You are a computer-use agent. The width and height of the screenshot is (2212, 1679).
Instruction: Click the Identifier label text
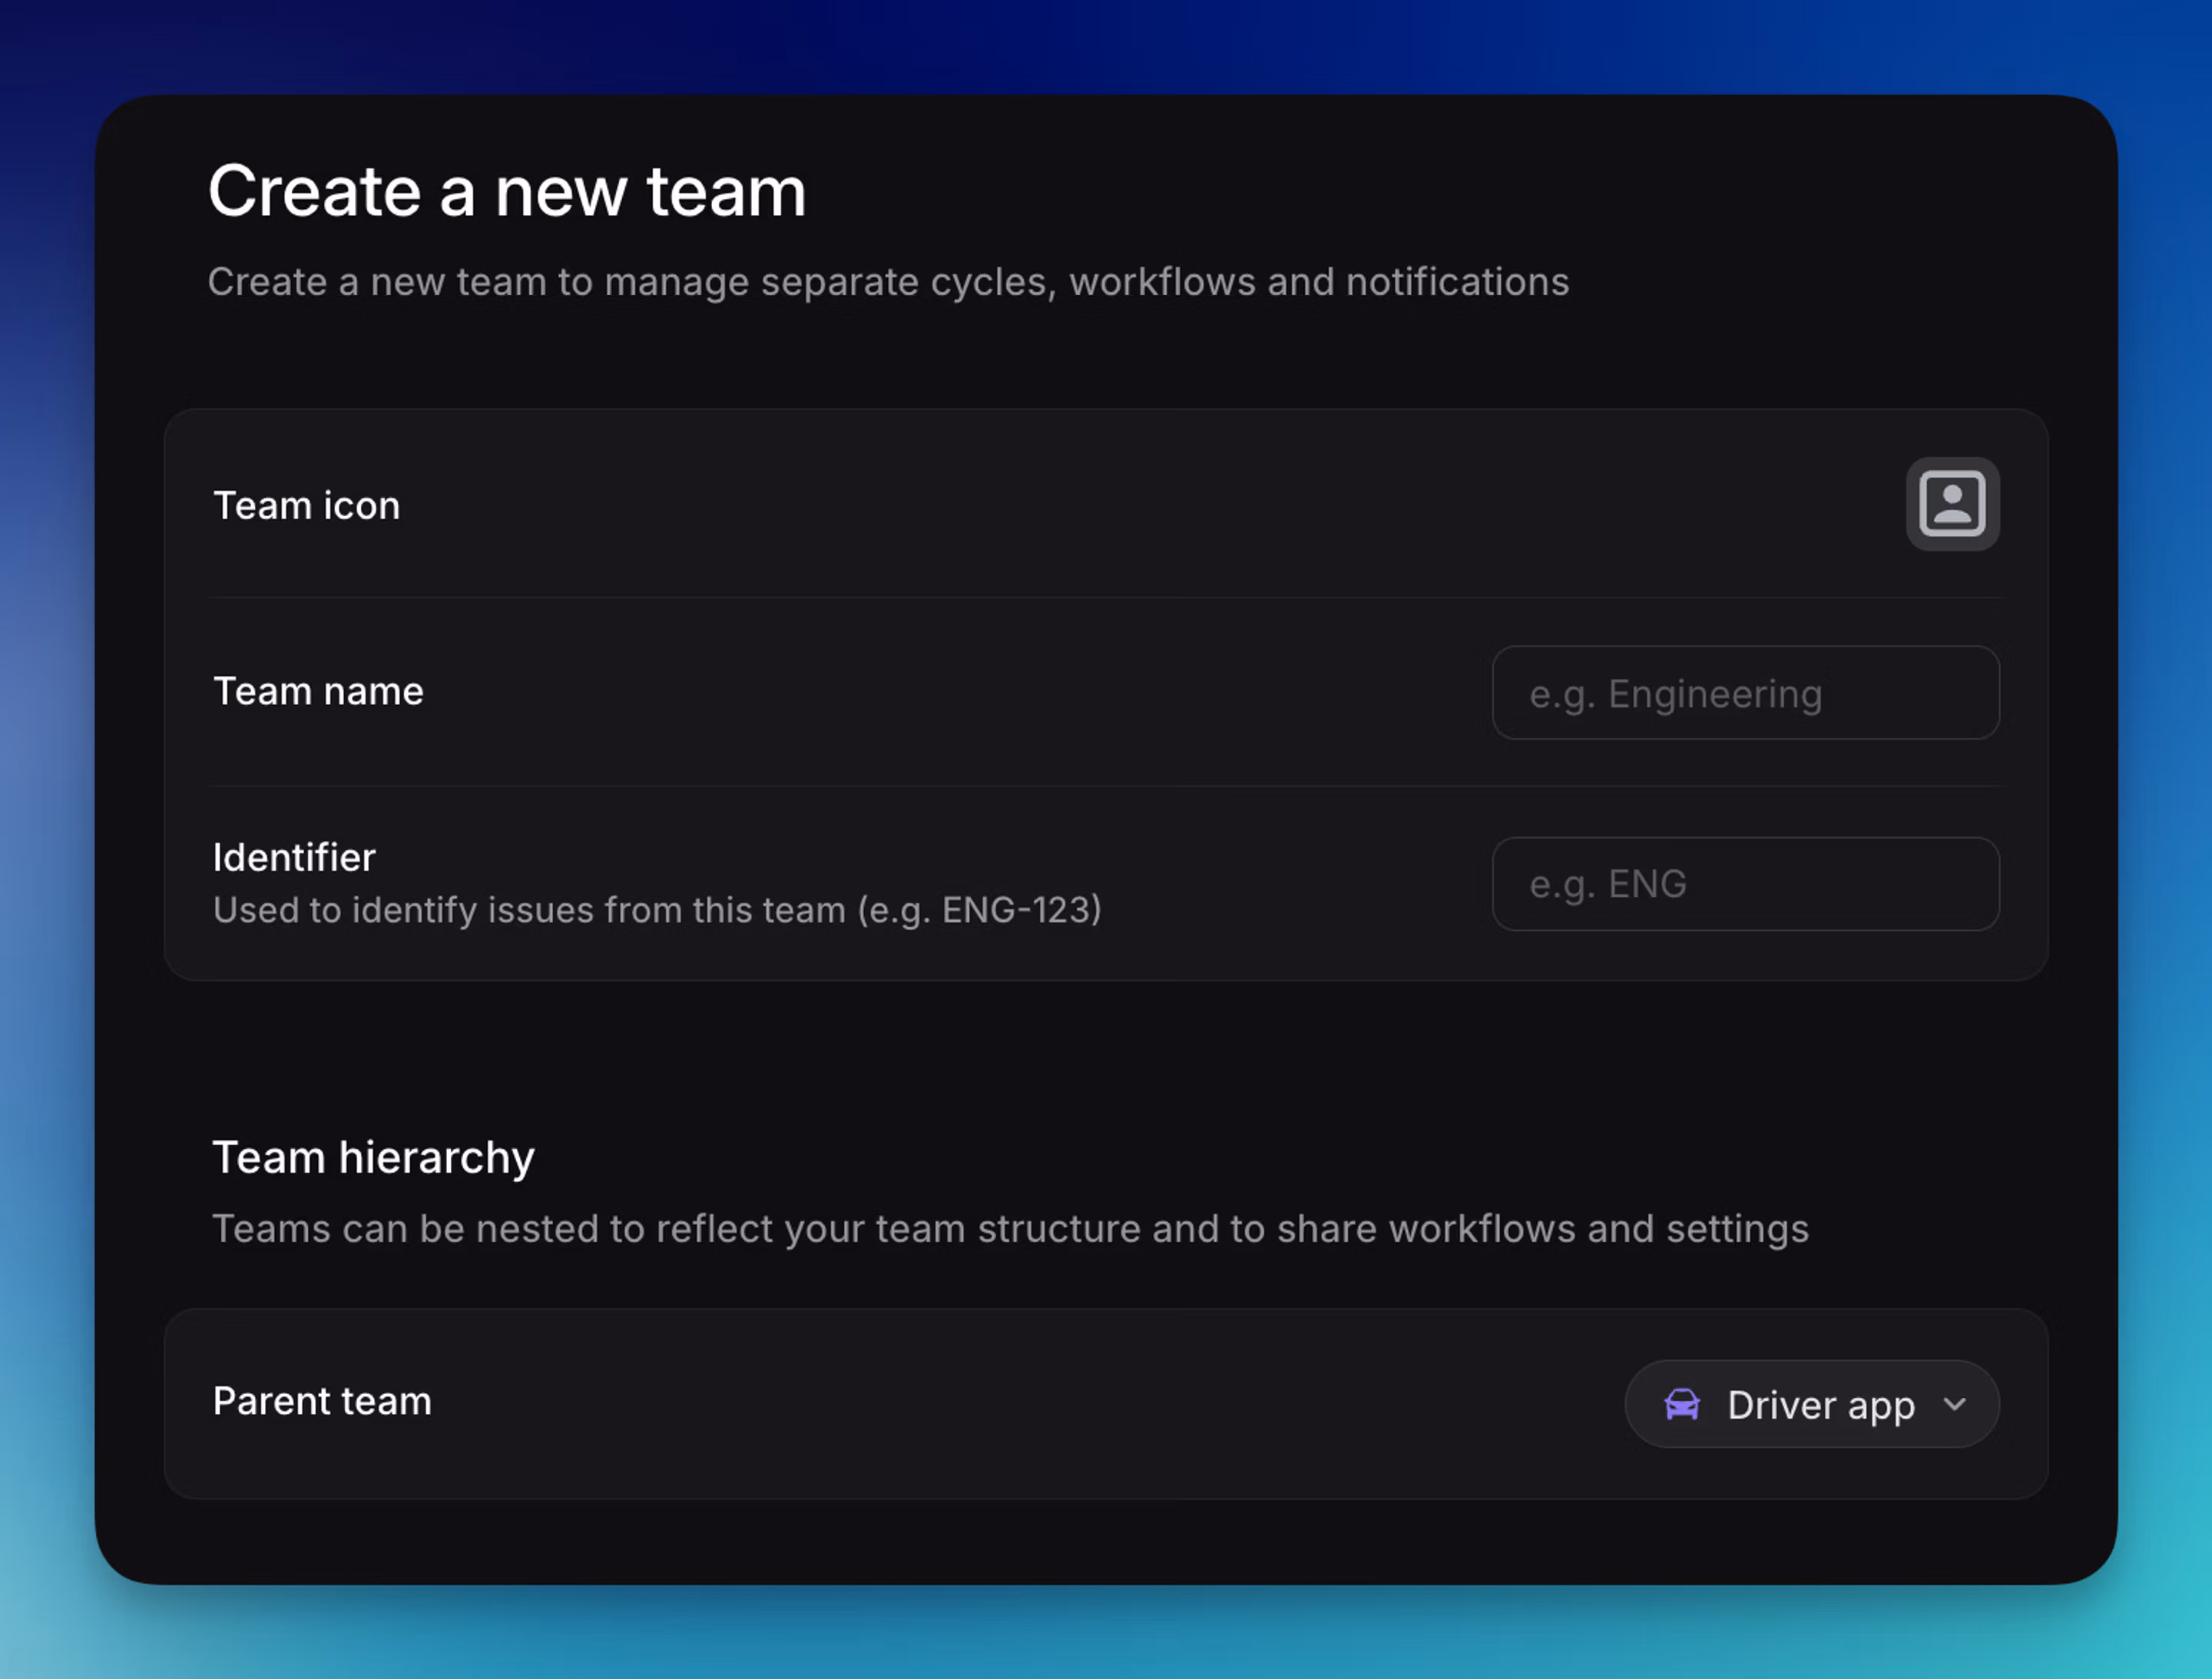[x=293, y=856]
